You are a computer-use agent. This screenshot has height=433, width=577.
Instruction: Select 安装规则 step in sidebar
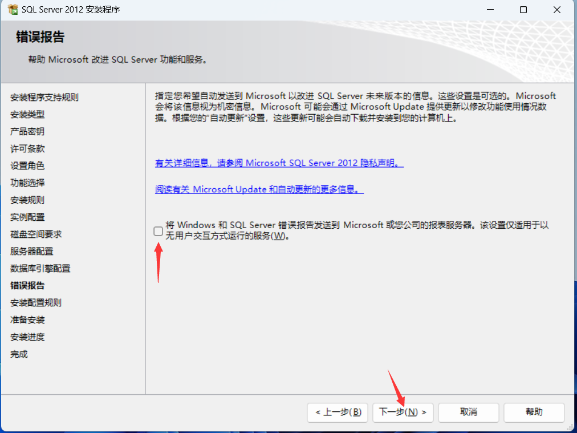point(27,200)
